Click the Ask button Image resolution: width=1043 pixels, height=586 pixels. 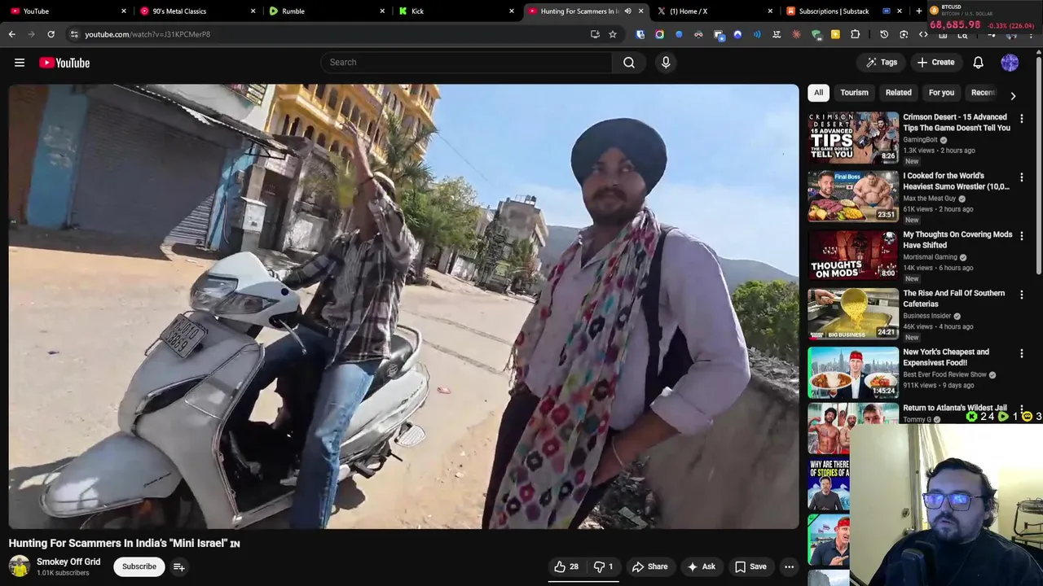tap(701, 566)
